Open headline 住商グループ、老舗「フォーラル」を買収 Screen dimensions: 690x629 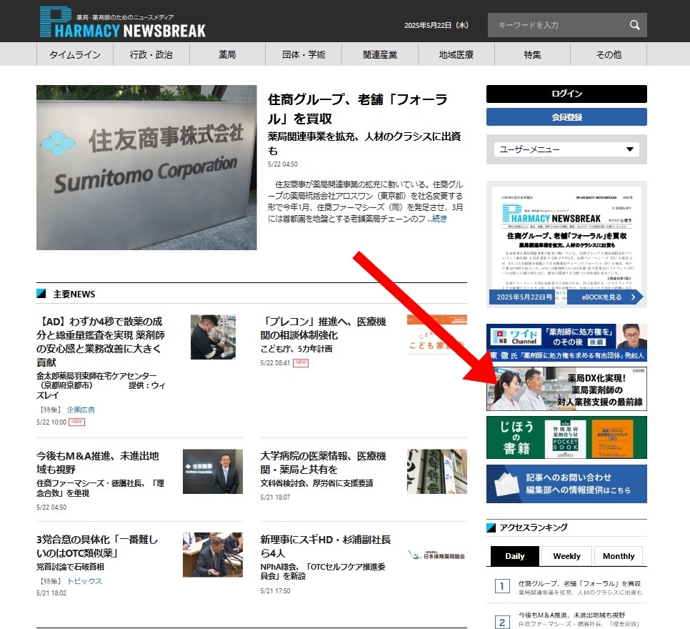[358, 109]
